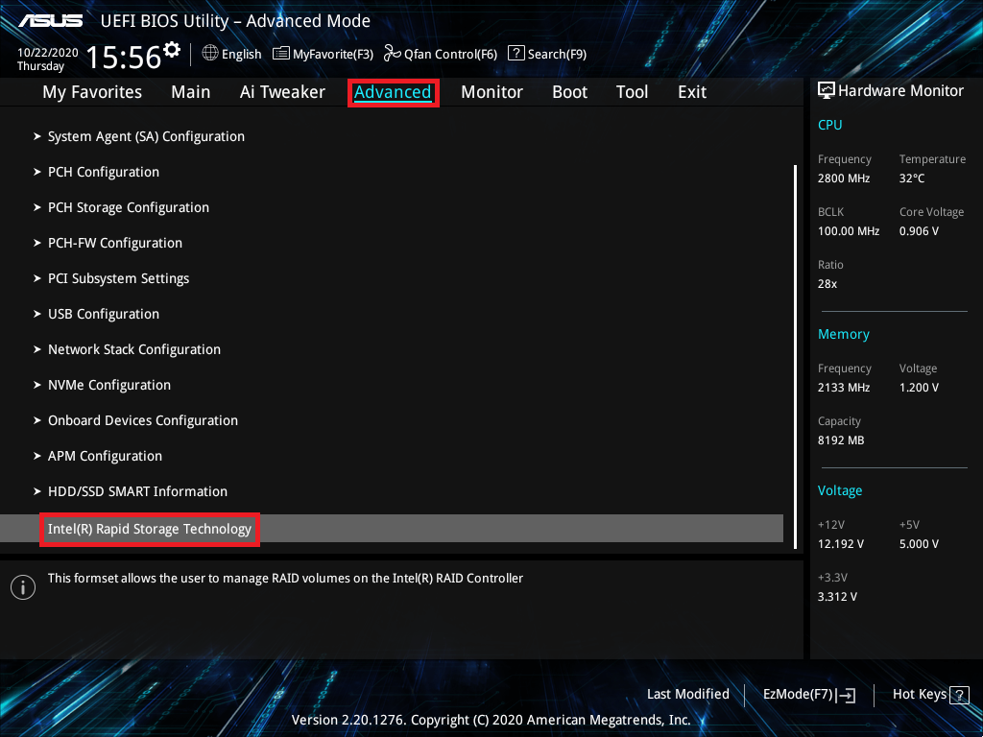The width and height of the screenshot is (983, 737).
Task: Expand PCH Storage Configuration submenu
Action: (128, 207)
